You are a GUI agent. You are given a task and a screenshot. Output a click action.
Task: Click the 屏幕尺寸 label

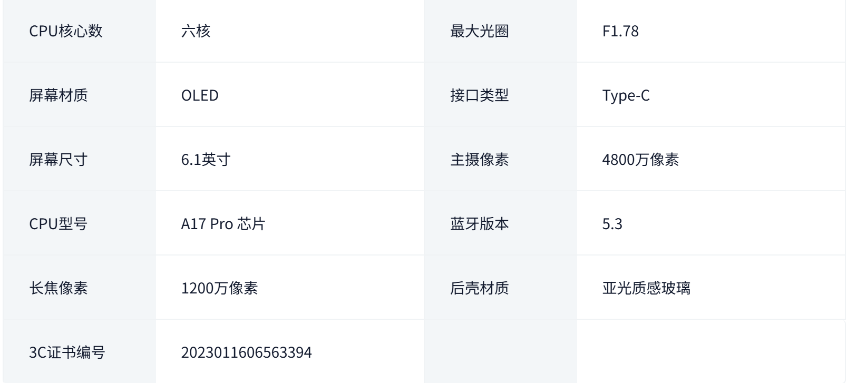pyautogui.click(x=59, y=160)
